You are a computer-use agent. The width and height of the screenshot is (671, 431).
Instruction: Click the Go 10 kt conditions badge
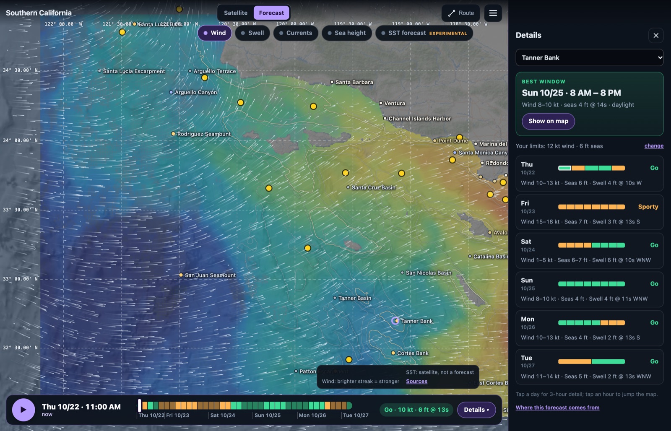click(x=416, y=410)
